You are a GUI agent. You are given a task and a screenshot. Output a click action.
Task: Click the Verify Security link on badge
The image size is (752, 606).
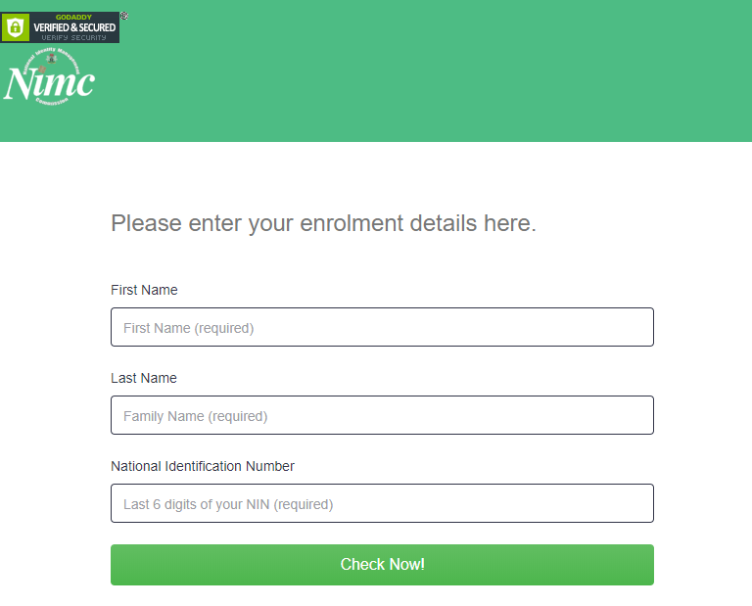[x=73, y=38]
